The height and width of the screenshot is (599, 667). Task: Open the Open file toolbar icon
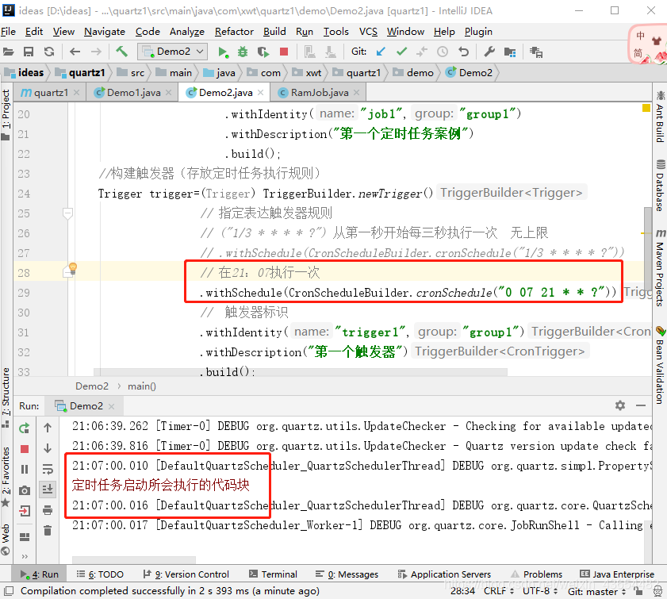tap(9, 52)
